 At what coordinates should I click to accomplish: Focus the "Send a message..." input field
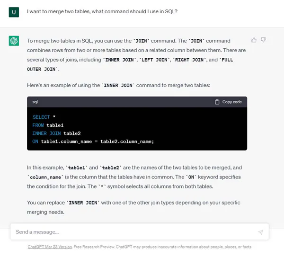coord(133,232)
